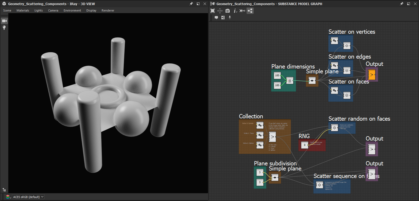
Task: Place a pin with the pin icon
Action: 230,17
